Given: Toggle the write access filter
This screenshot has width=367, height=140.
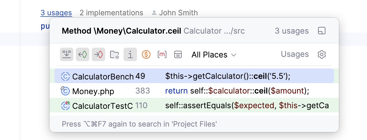Looking at the screenshot, I should coord(98,55).
